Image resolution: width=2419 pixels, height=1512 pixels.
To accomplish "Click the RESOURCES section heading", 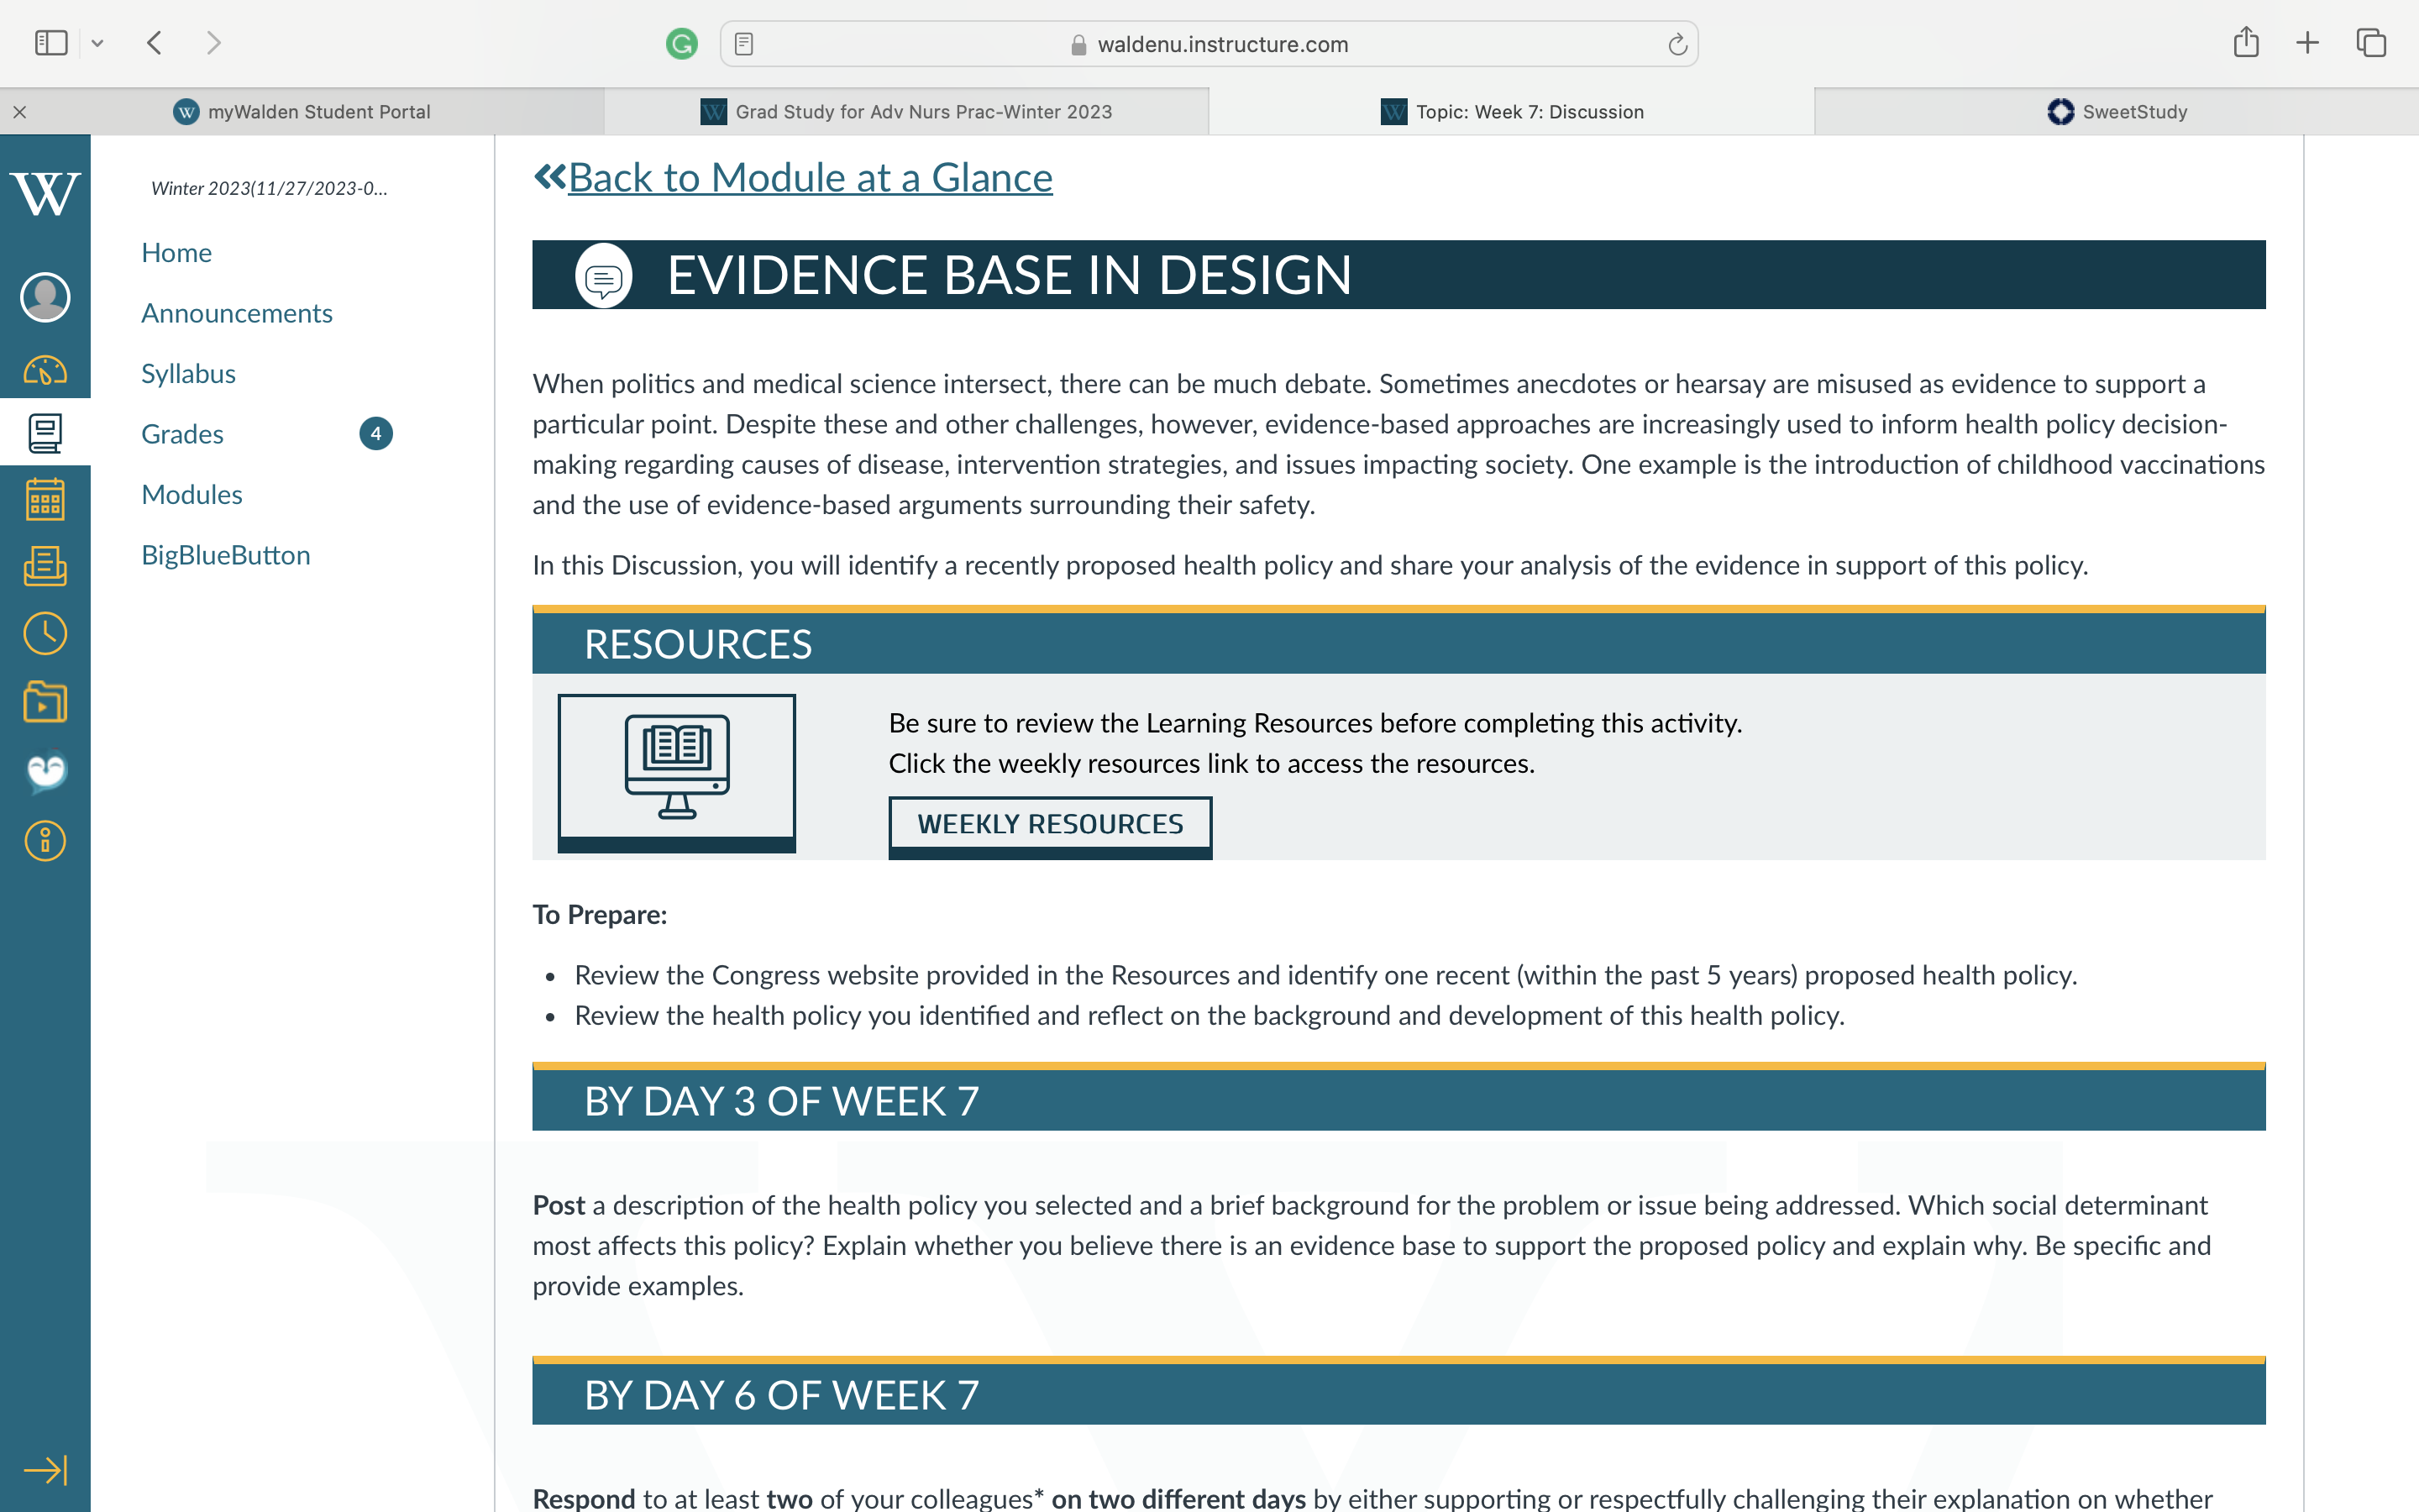I will click(699, 645).
